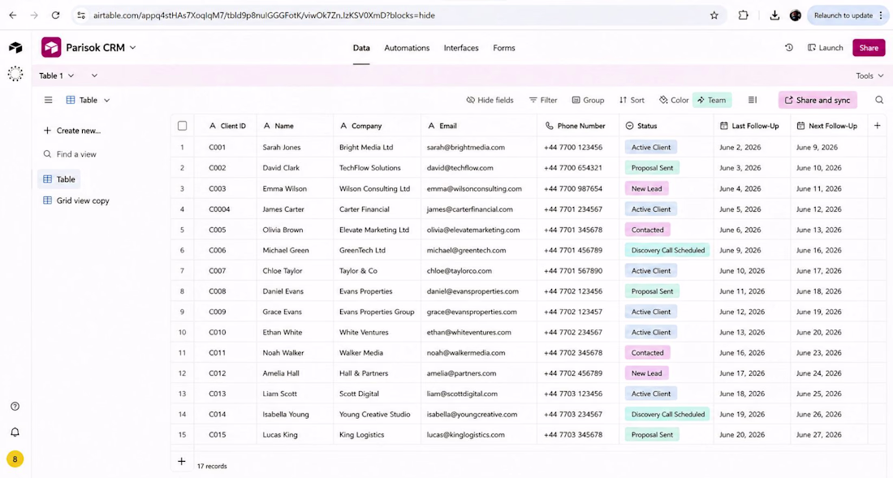Open the Table 1 dropdown chevron
The image size is (893, 478).
coord(71,75)
